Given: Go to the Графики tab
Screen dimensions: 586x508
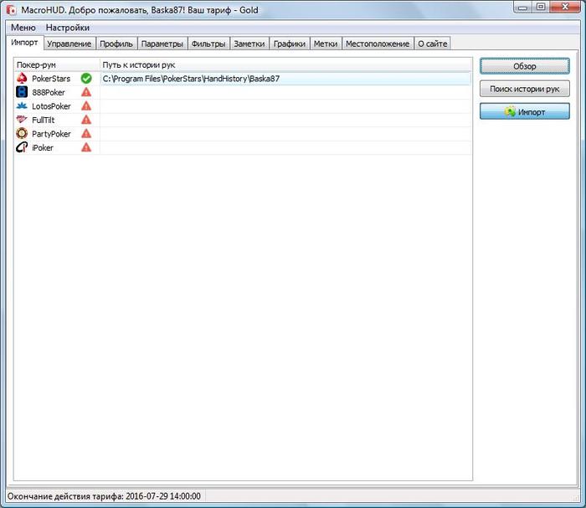Looking at the screenshot, I should (290, 44).
